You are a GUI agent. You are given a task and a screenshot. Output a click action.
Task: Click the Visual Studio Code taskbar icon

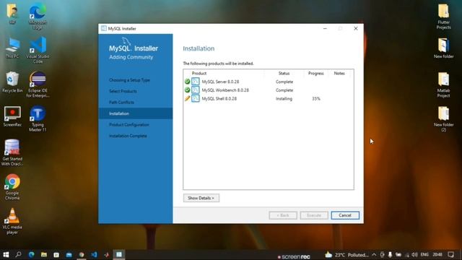[94, 255]
